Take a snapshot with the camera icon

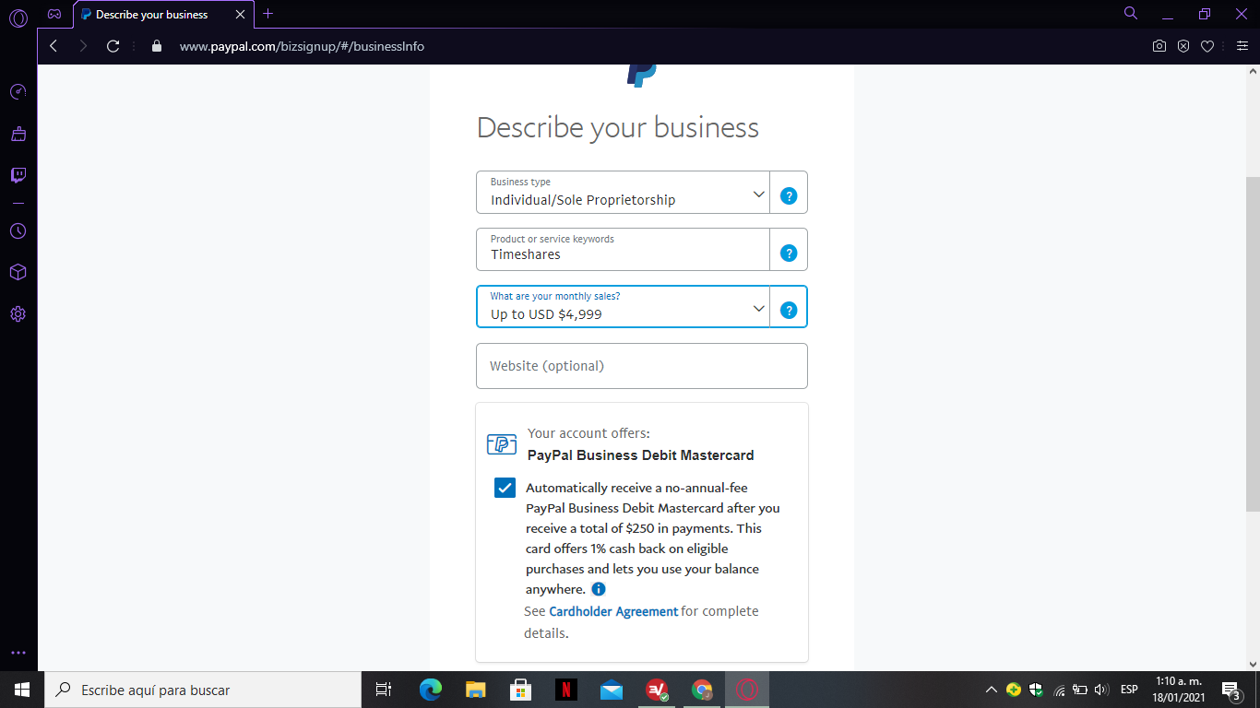pyautogui.click(x=1159, y=46)
